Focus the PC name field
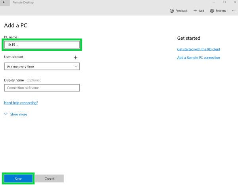Viewport: 238px width, 186px height. point(42,45)
